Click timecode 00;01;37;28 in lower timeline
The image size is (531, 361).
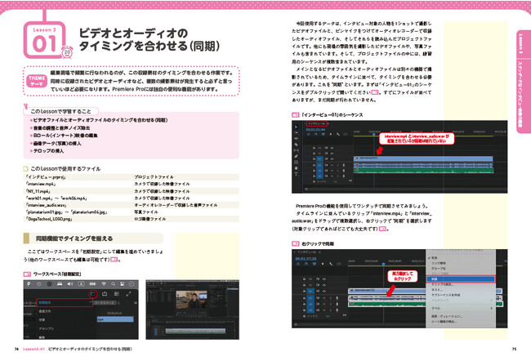(x=306, y=259)
